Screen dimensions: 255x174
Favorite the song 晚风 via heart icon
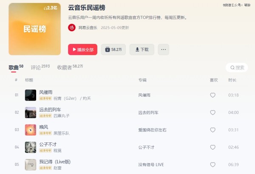tap(213, 130)
